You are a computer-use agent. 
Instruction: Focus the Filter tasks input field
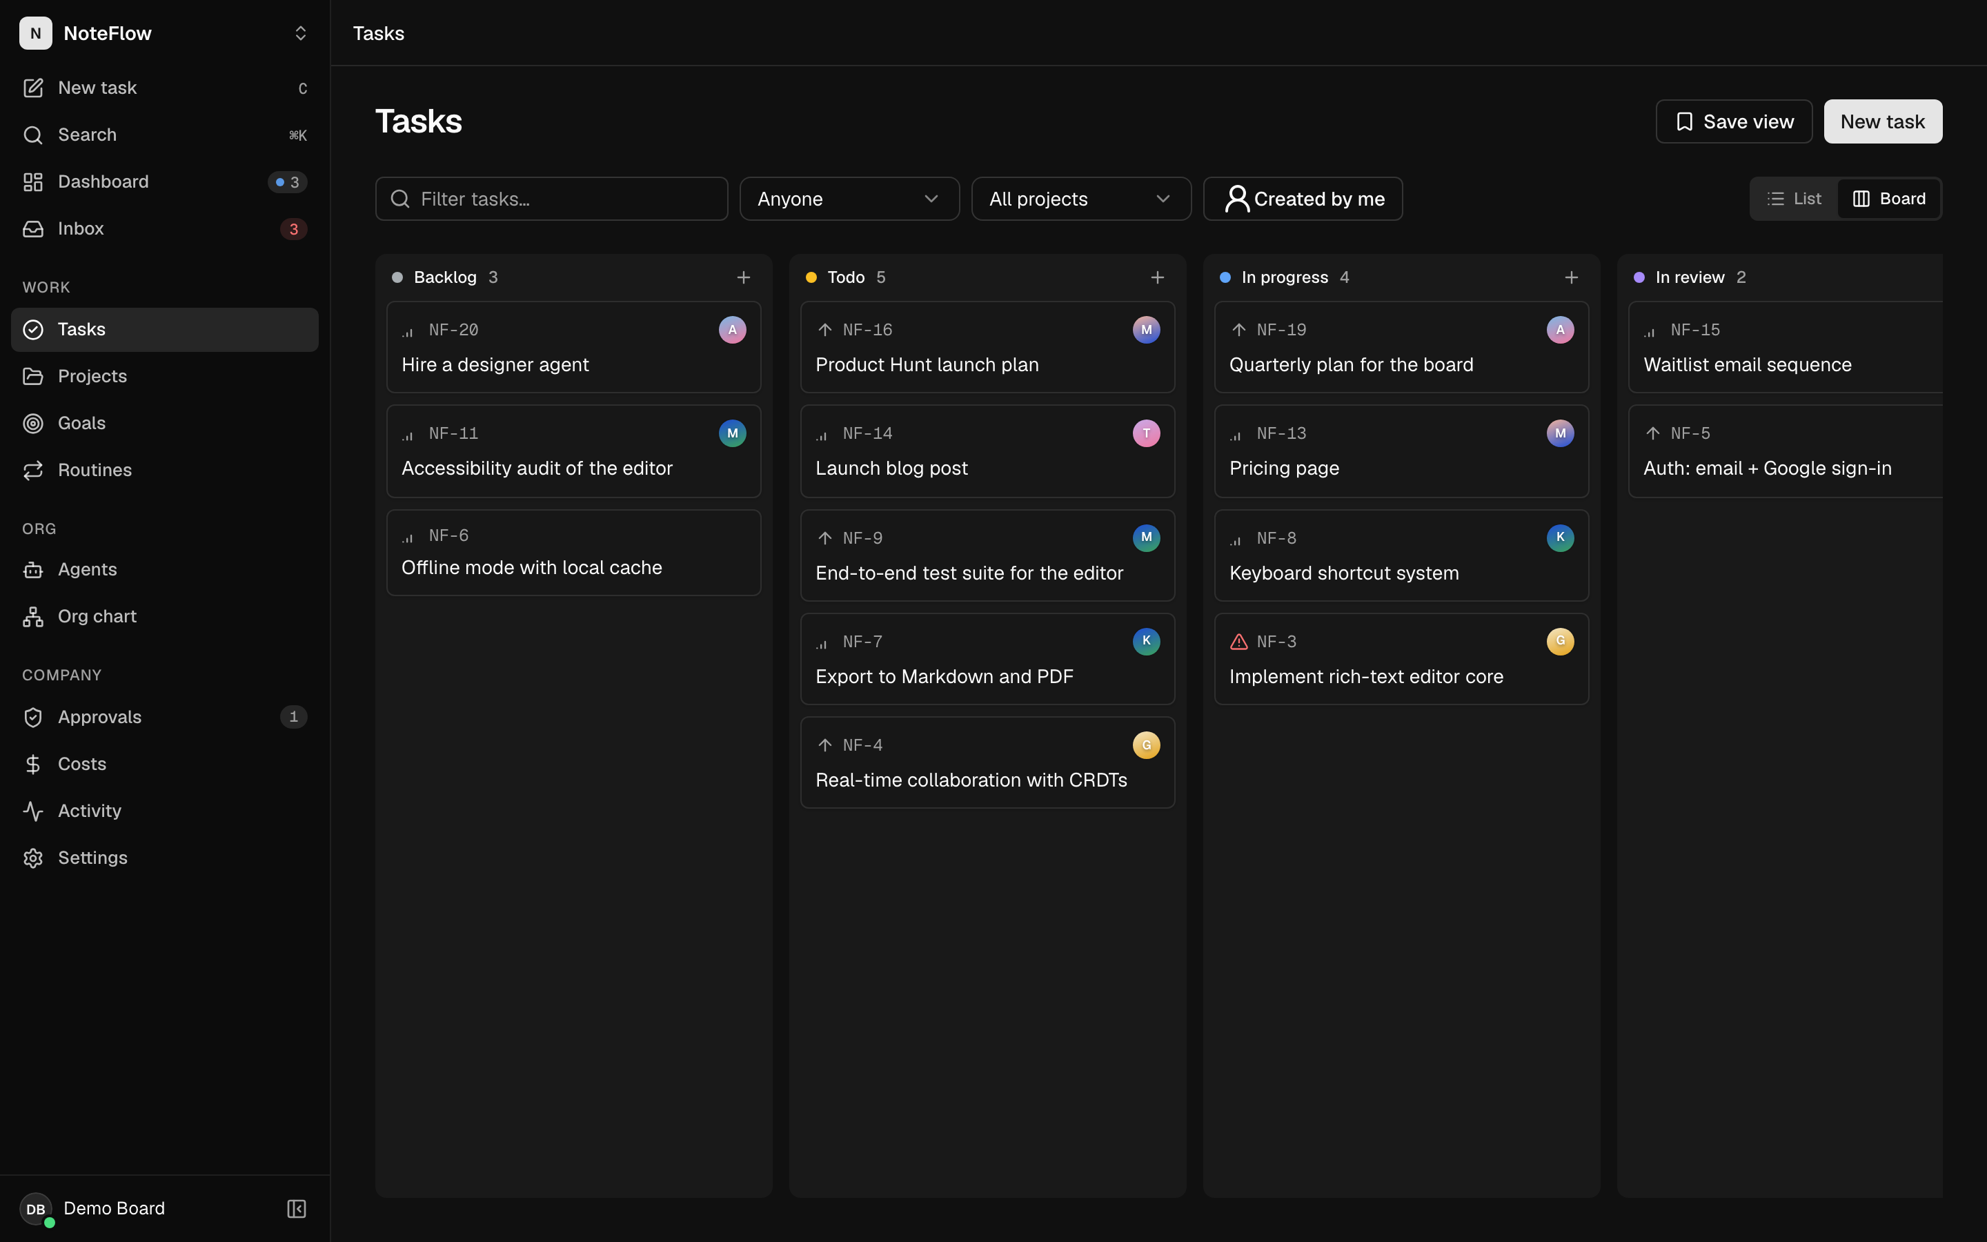point(552,199)
